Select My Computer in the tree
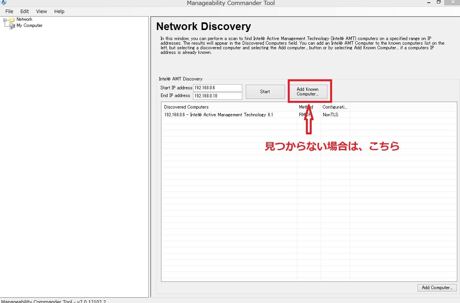Image resolution: width=460 pixels, height=303 pixels. tap(29, 25)
